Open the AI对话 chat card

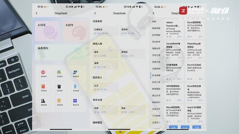47,31
